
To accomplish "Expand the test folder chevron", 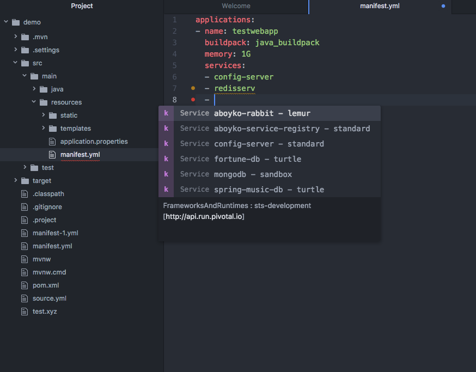I will (x=25, y=167).
